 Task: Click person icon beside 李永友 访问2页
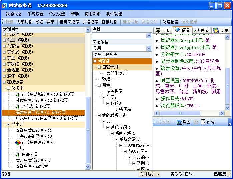pyautogui.click(x=18, y=106)
